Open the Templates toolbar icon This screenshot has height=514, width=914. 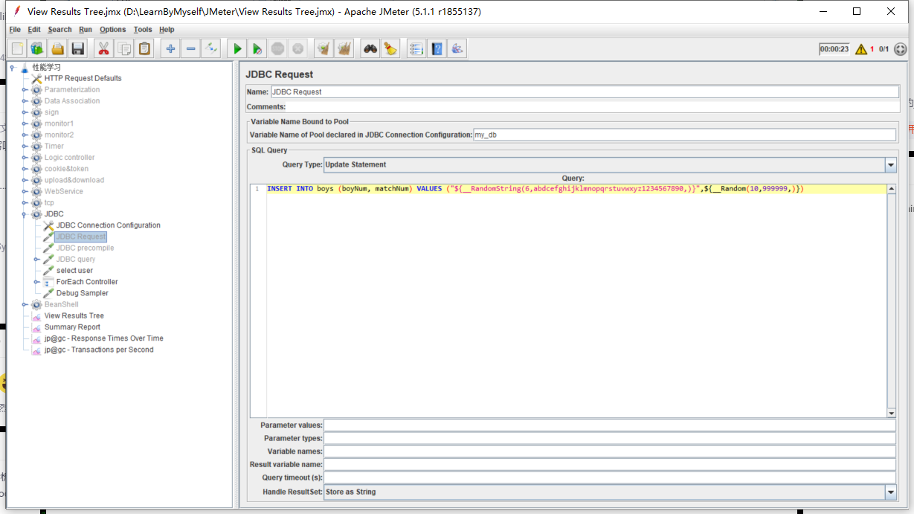37,49
